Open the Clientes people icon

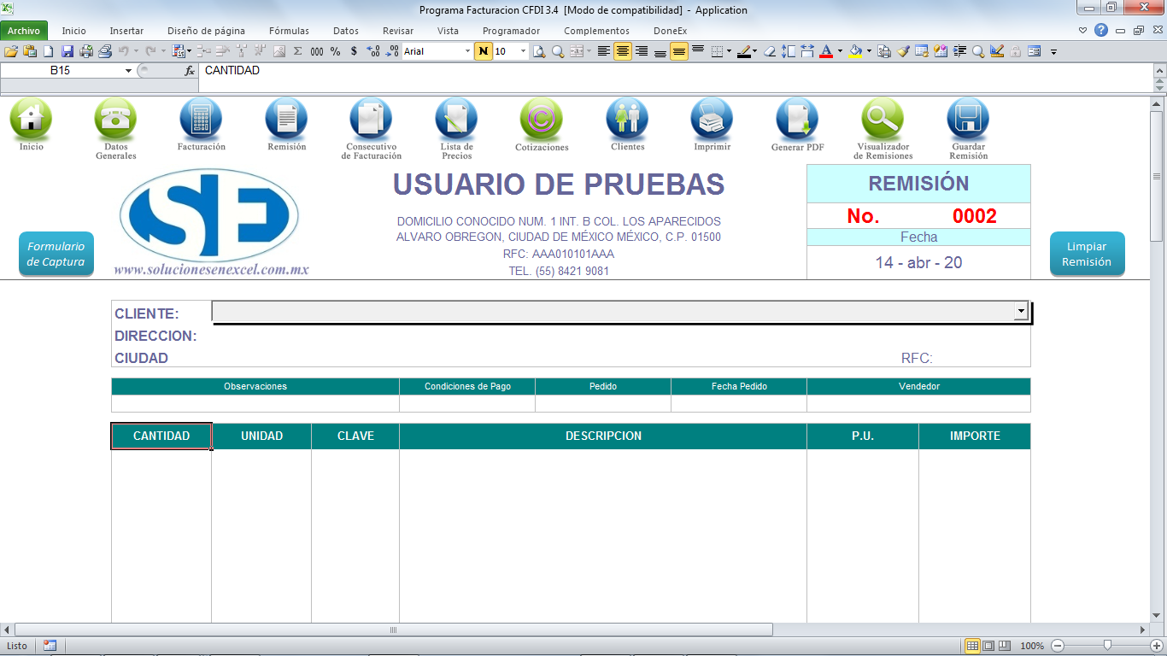(x=627, y=118)
